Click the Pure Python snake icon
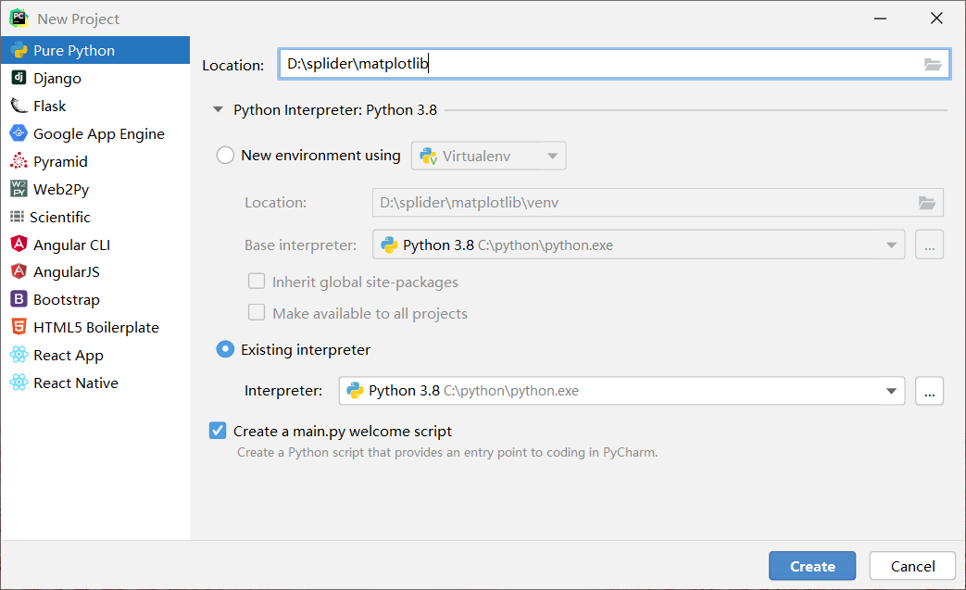The width and height of the screenshot is (966, 590). coord(19,50)
